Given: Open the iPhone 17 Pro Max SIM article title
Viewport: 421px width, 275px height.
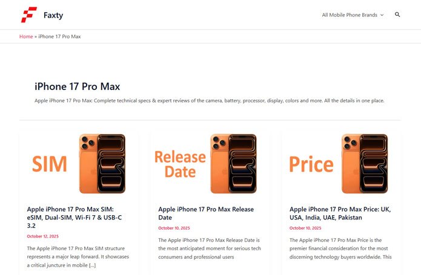Looking at the screenshot, I should click(75, 218).
